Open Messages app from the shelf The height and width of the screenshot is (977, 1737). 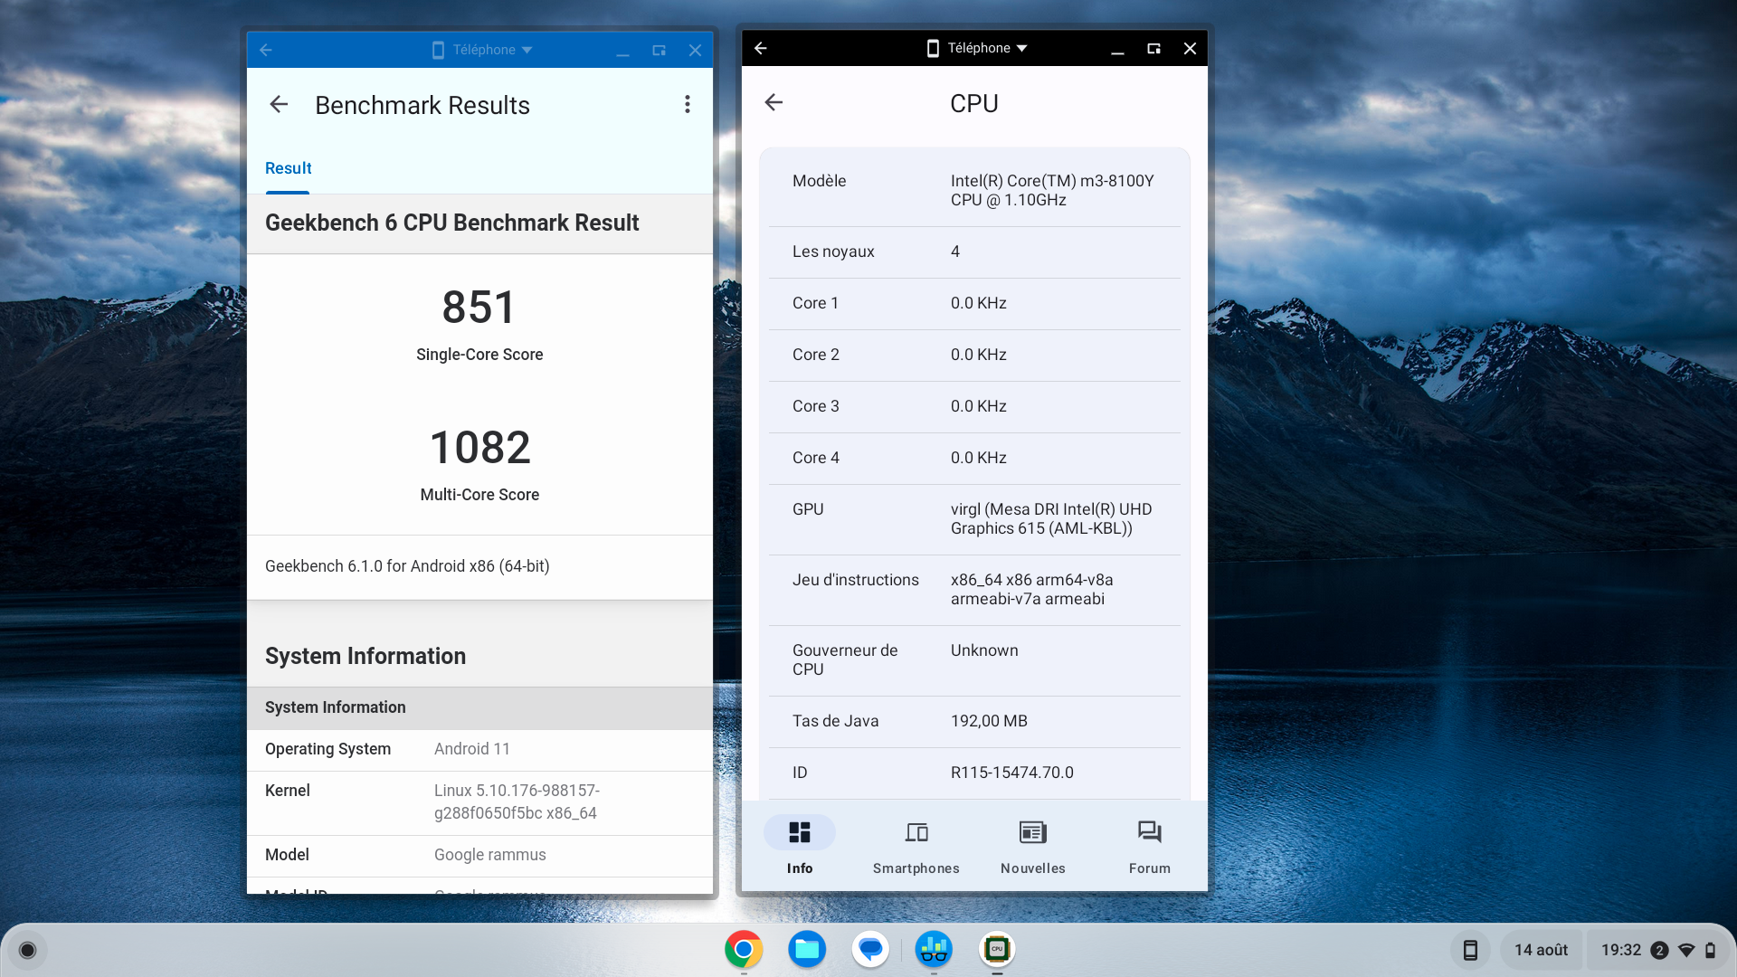(870, 950)
